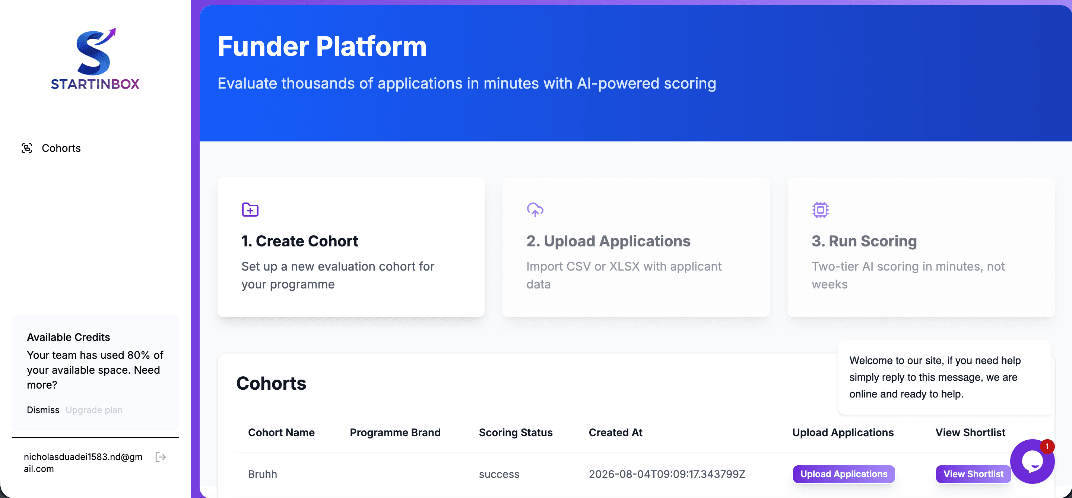This screenshot has height=498, width=1072.
Task: Click the Bruhh cohort name cell
Action: 263,474
